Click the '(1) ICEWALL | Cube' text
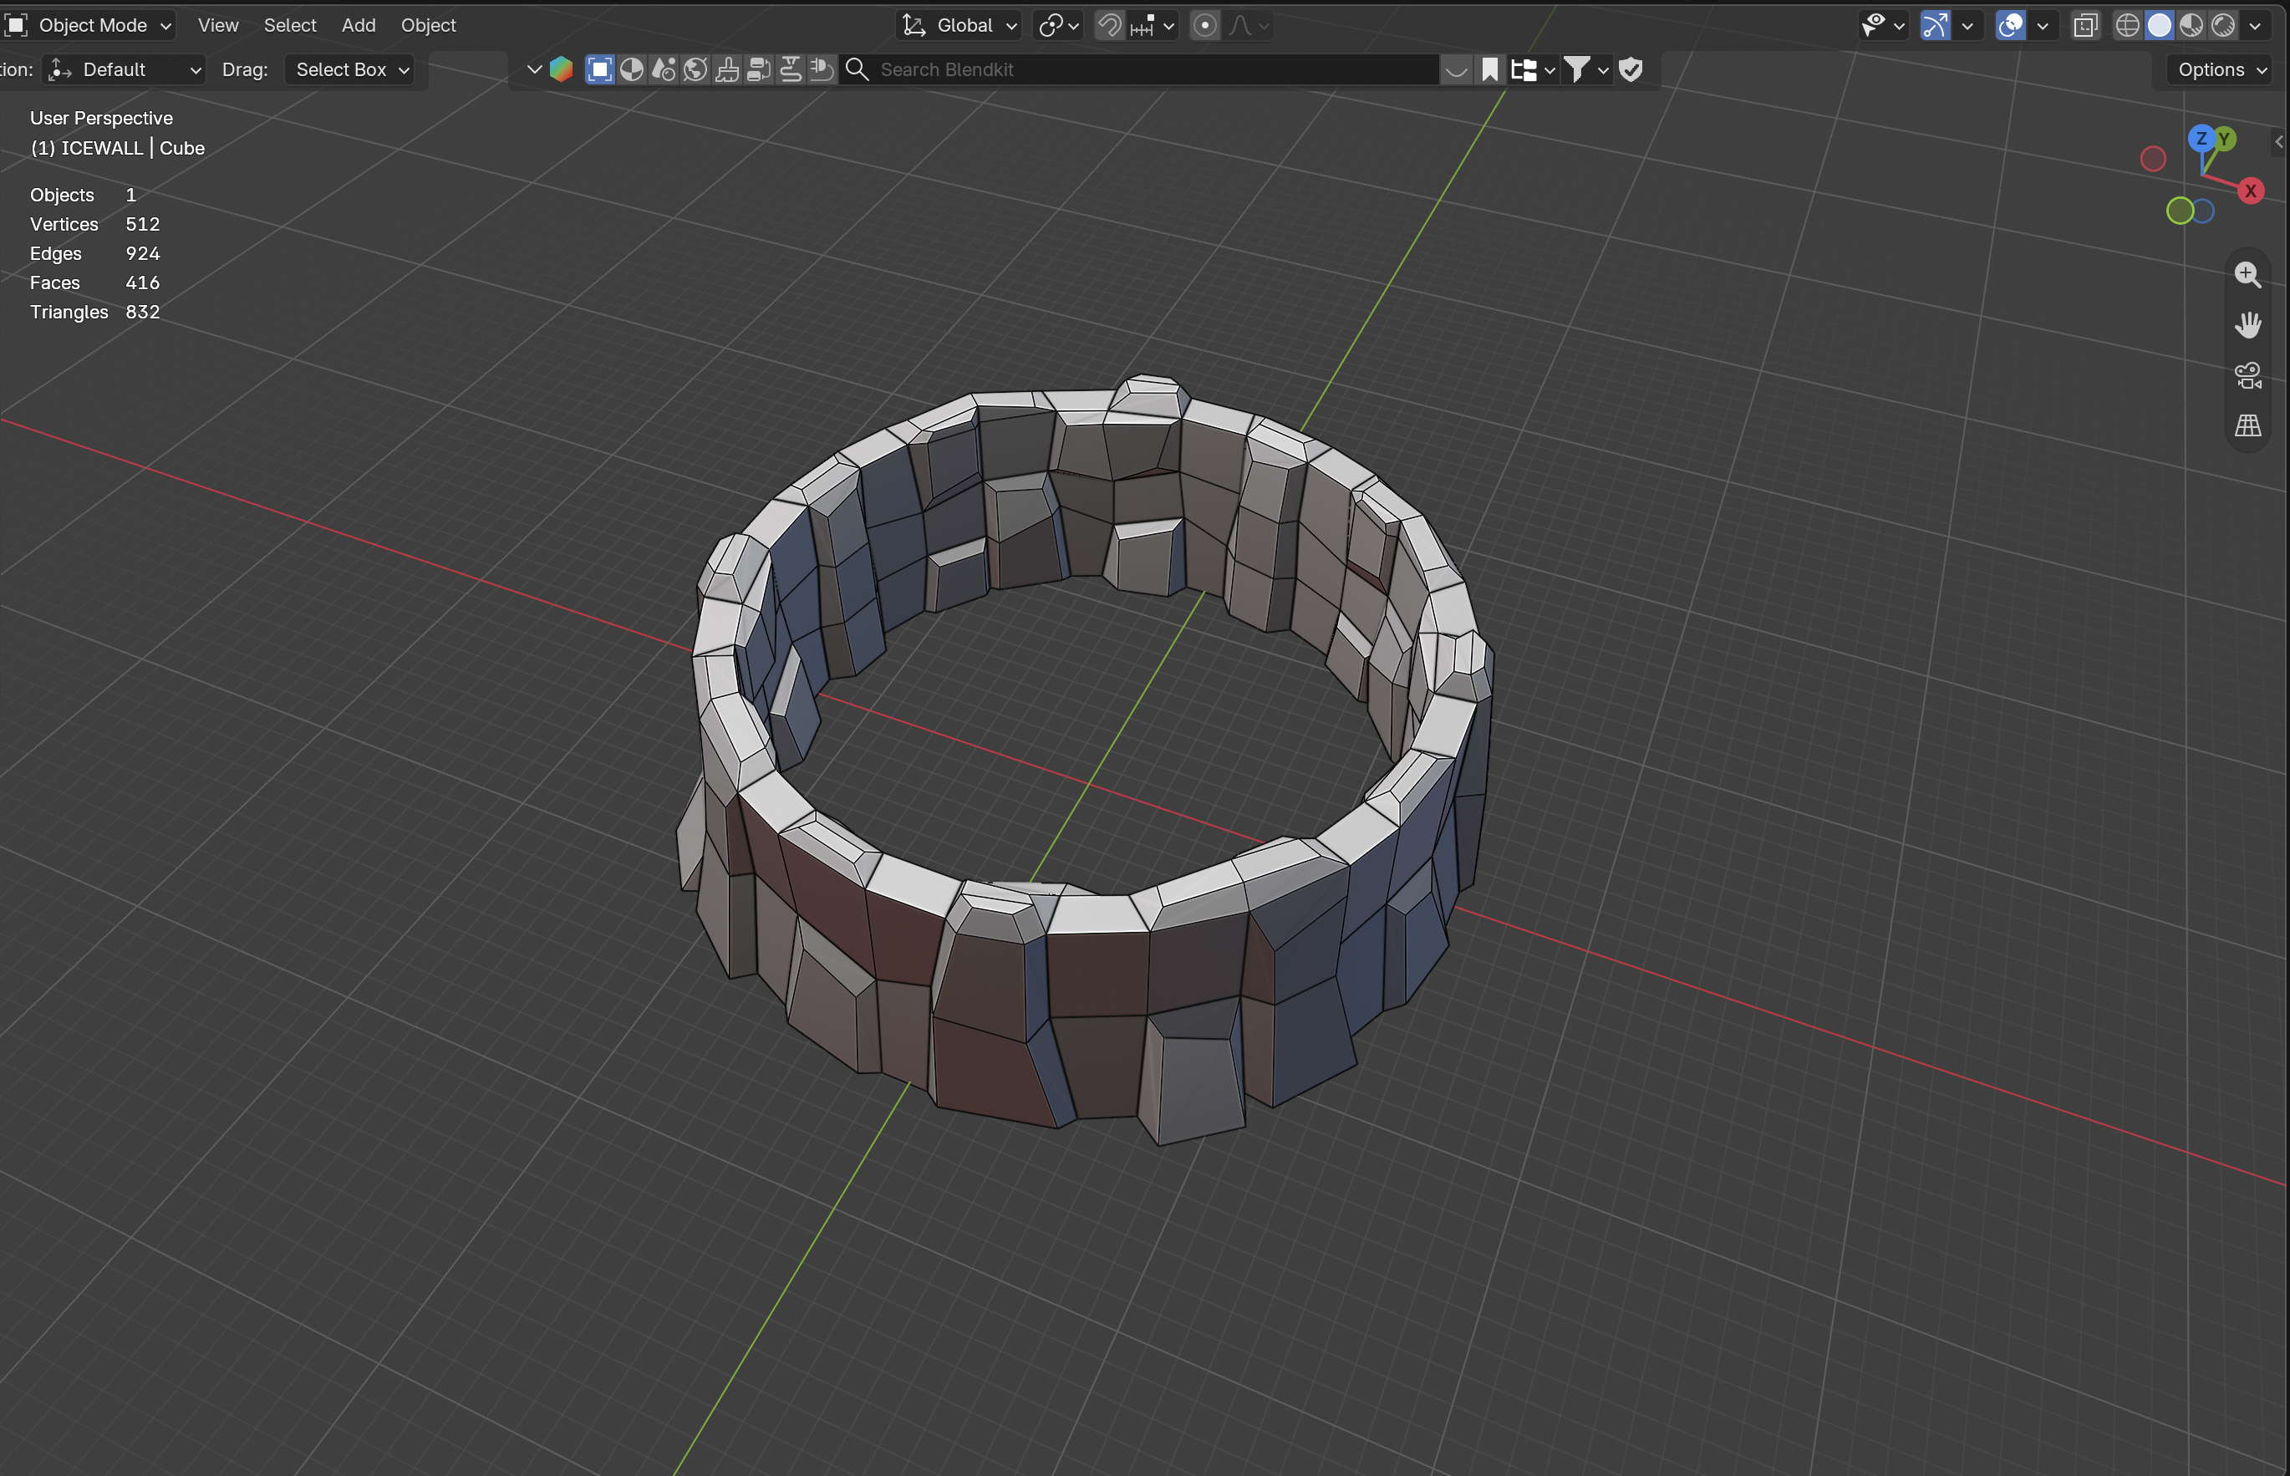Image resolution: width=2290 pixels, height=1476 pixels. (118, 148)
